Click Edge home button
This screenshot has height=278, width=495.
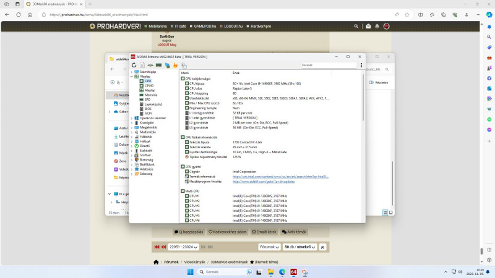(30, 14)
